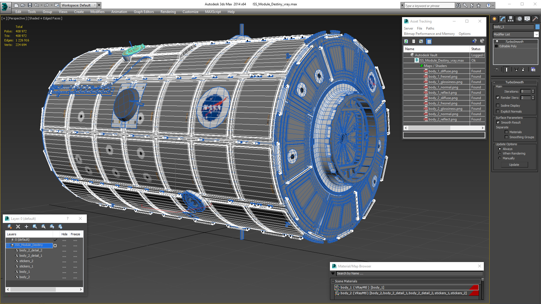Viewport: 541px width, 304px height.
Task: Click the Hide column header in Layers
Action: pyautogui.click(x=65, y=234)
